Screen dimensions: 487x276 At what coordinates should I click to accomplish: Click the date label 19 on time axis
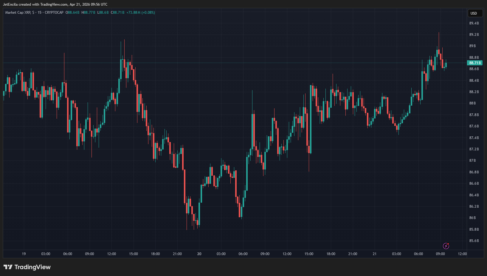[24, 254]
